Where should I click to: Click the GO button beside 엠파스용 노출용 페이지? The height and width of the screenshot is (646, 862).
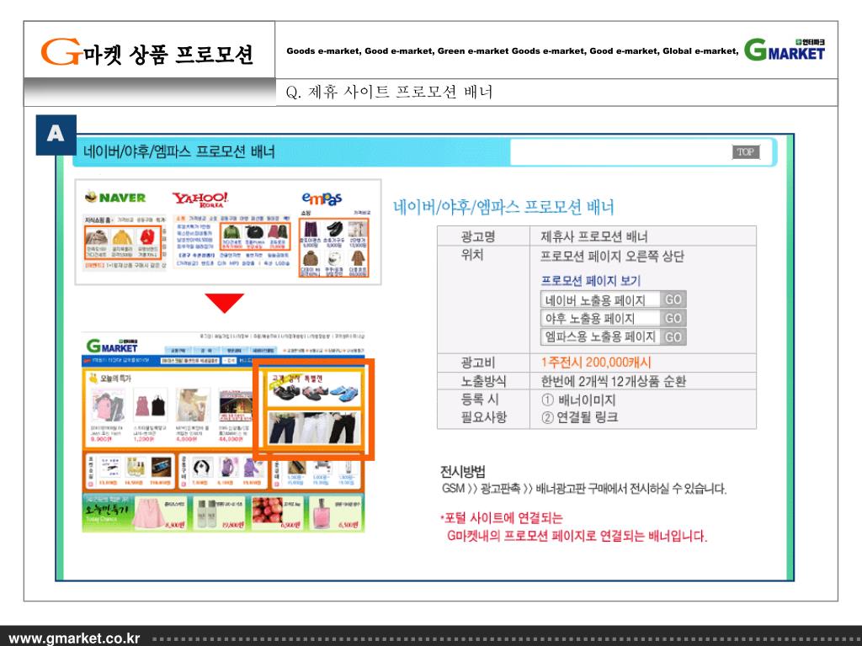[673, 336]
